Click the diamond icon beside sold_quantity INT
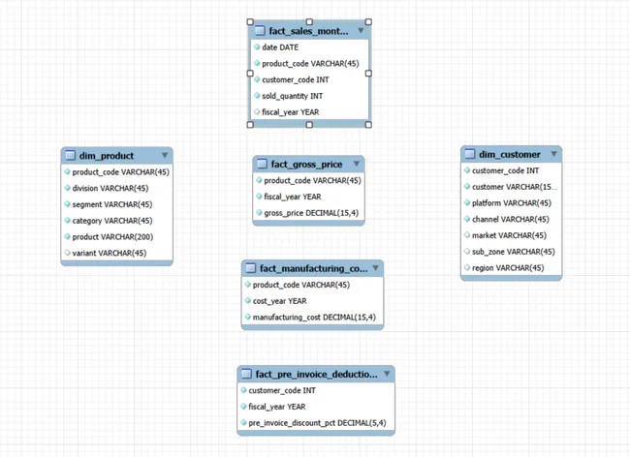 click(257, 96)
